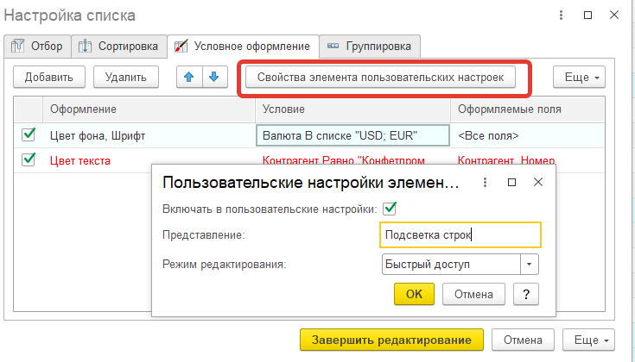This screenshot has width=635, height=362.
Task: Click the Оформляемые поля column header
Action: pos(528,109)
